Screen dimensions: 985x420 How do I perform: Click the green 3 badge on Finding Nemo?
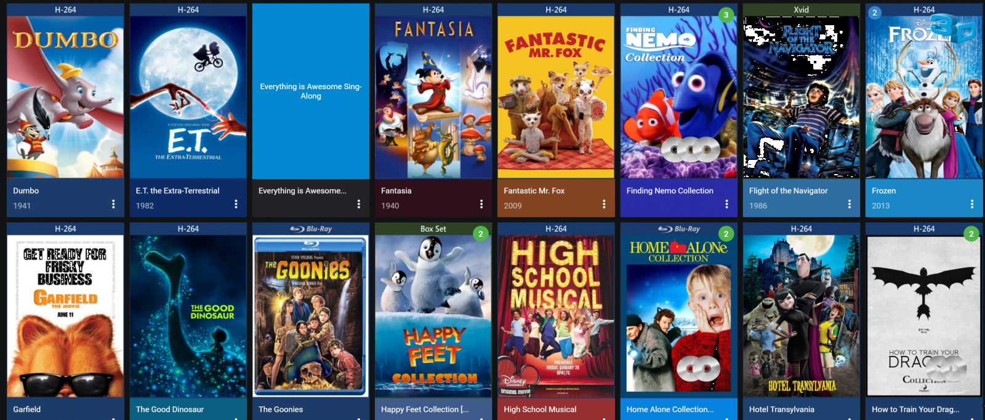(x=726, y=15)
